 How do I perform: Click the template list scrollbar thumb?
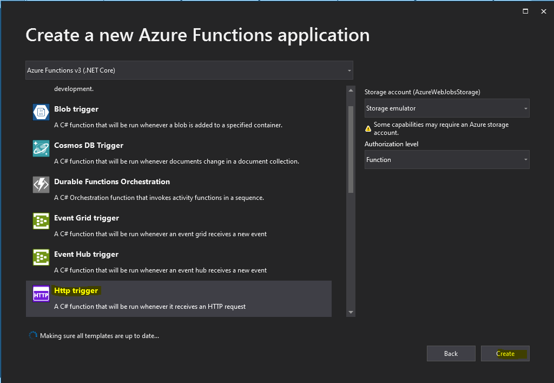coord(351,150)
